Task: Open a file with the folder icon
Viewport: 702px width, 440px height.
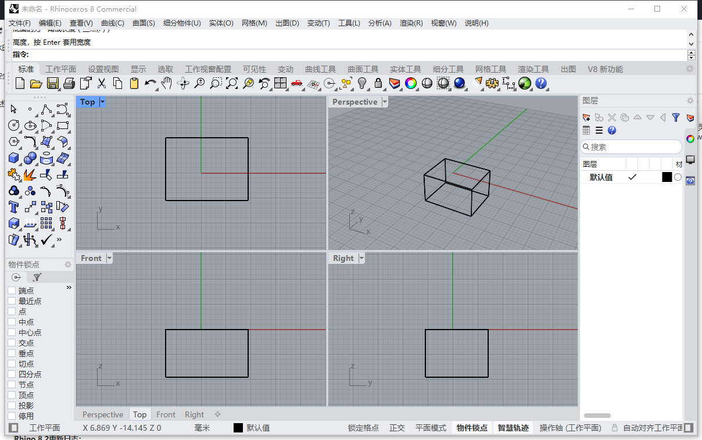Action: pyautogui.click(x=35, y=83)
